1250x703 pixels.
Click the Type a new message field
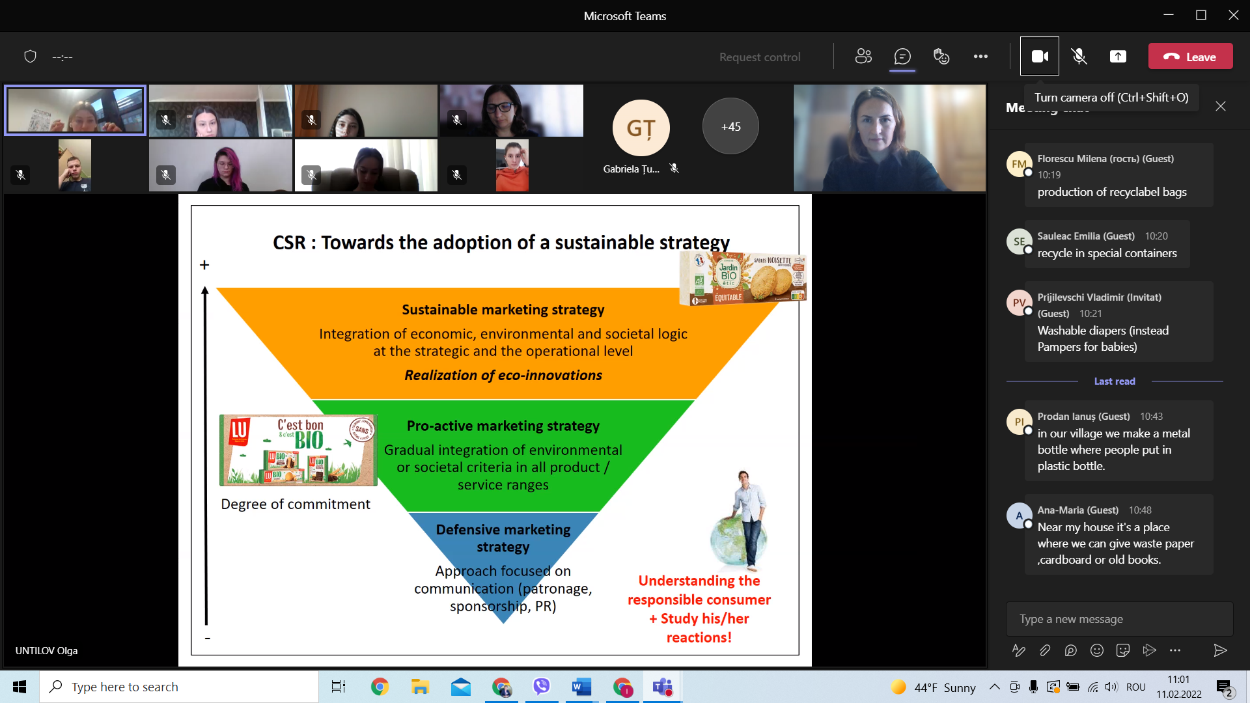pos(1119,619)
